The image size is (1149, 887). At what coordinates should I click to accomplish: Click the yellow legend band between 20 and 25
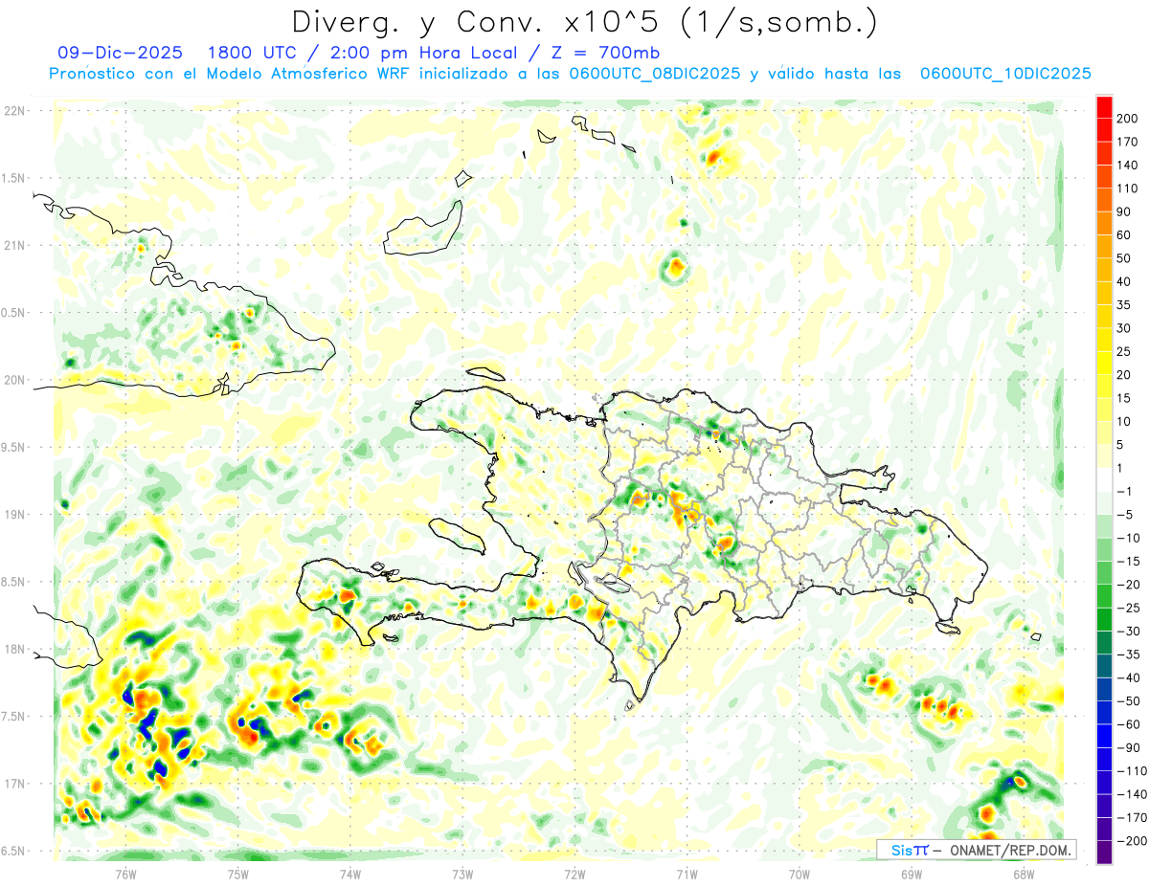pyautogui.click(x=1105, y=363)
